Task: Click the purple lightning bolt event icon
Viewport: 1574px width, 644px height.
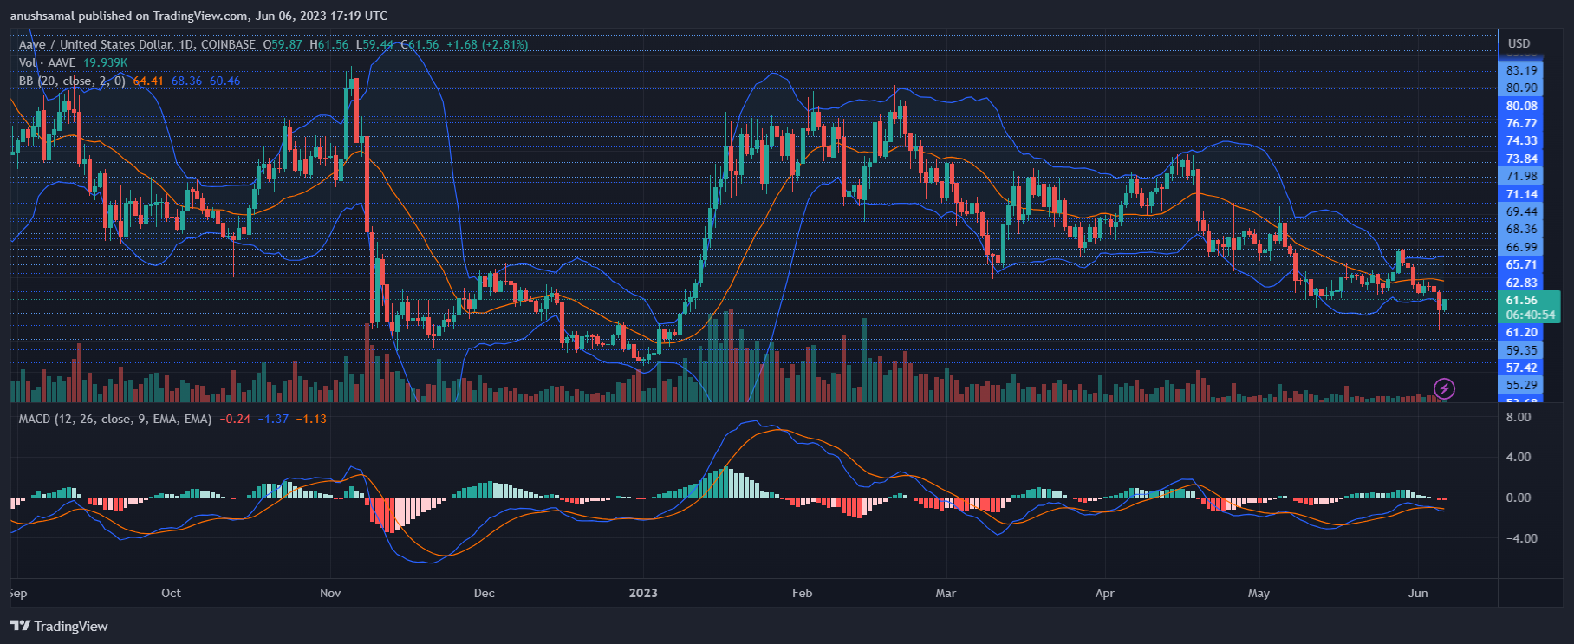Action: pyautogui.click(x=1444, y=388)
